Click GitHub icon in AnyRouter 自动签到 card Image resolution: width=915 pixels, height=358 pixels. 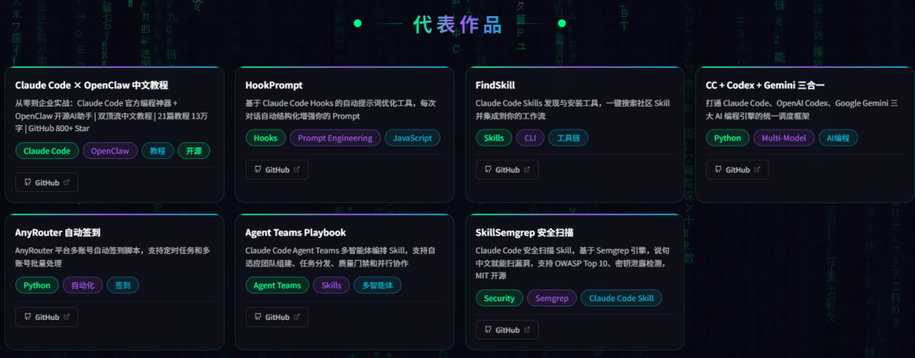pos(27,317)
